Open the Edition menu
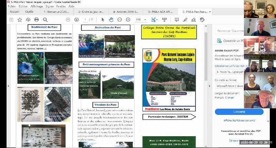This screenshot has height=148, width=276. coord(23,6)
